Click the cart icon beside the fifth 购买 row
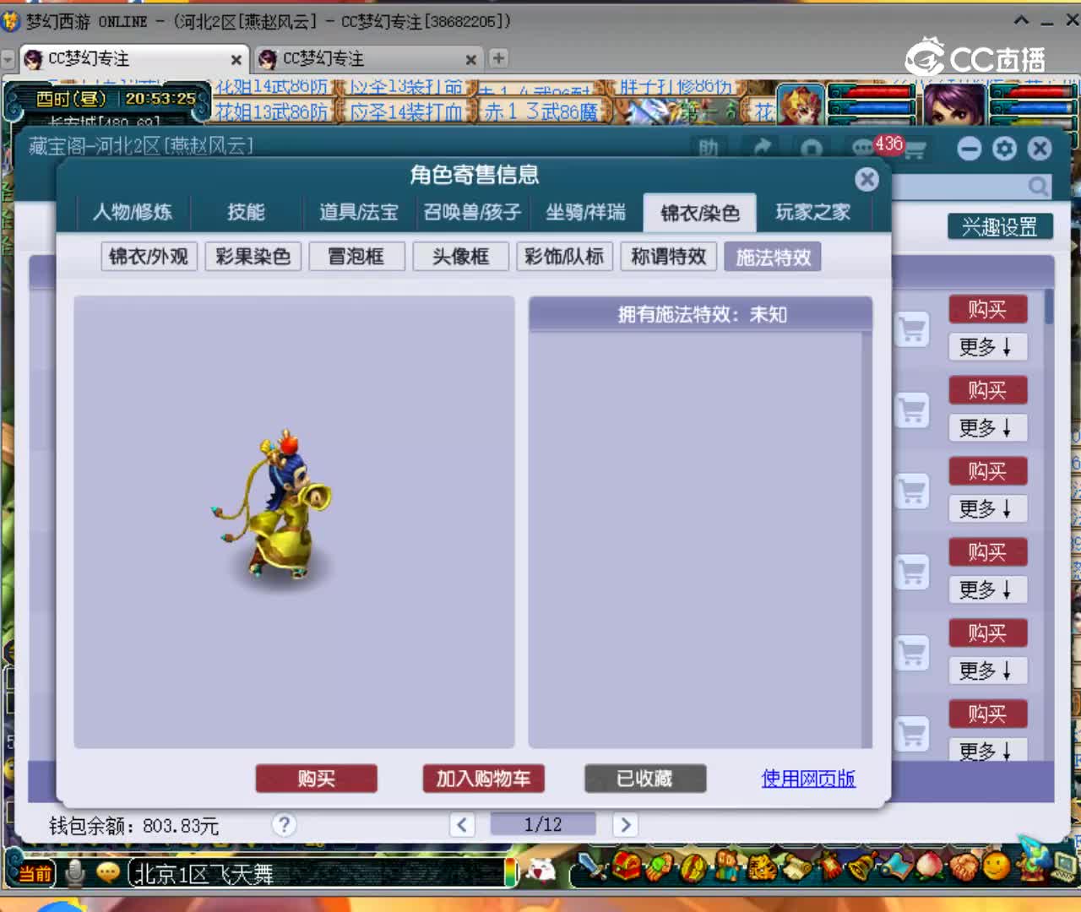 click(912, 654)
